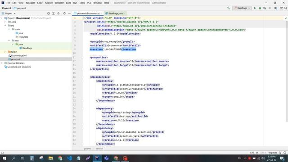
Task: Open Task View on taskbar
Action: (22, 158)
